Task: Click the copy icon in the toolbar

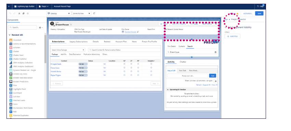Action: click(x=23, y=14)
